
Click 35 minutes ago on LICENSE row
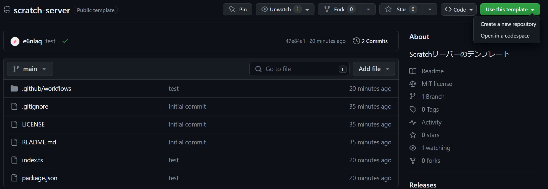click(370, 124)
